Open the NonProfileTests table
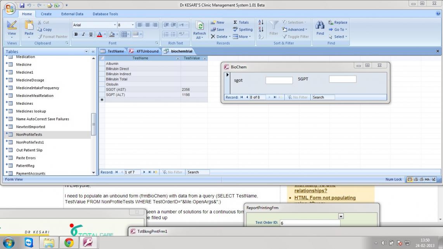The width and height of the screenshot is (443, 249). pyautogui.click(x=29, y=135)
